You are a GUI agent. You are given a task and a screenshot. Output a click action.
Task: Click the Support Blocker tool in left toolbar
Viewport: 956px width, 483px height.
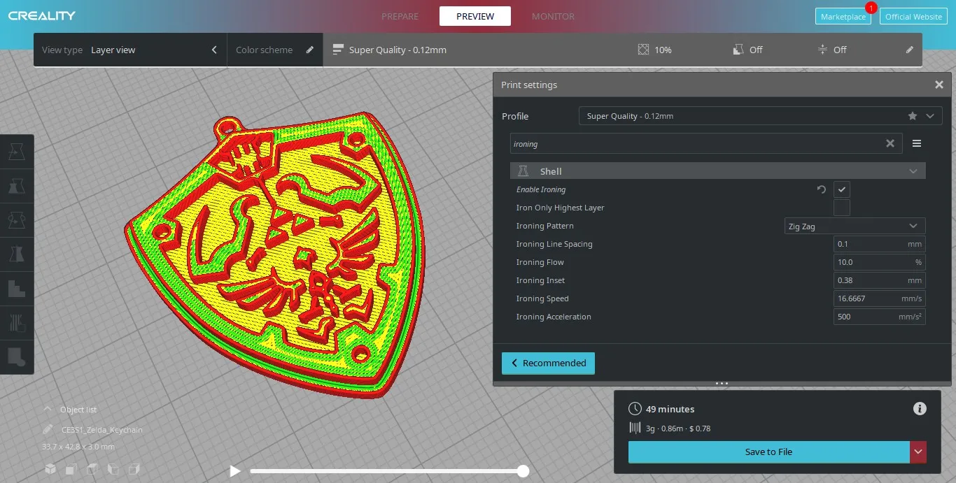click(x=16, y=356)
